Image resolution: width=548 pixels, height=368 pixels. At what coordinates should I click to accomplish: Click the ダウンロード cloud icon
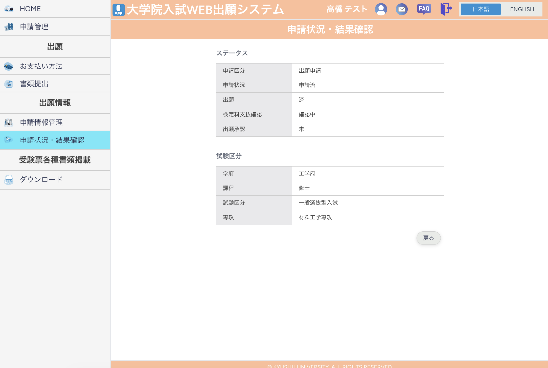click(x=9, y=180)
